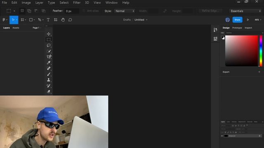Select the Rectangle shape tool
This screenshot has width=264, height=148.
(x=31, y=20)
